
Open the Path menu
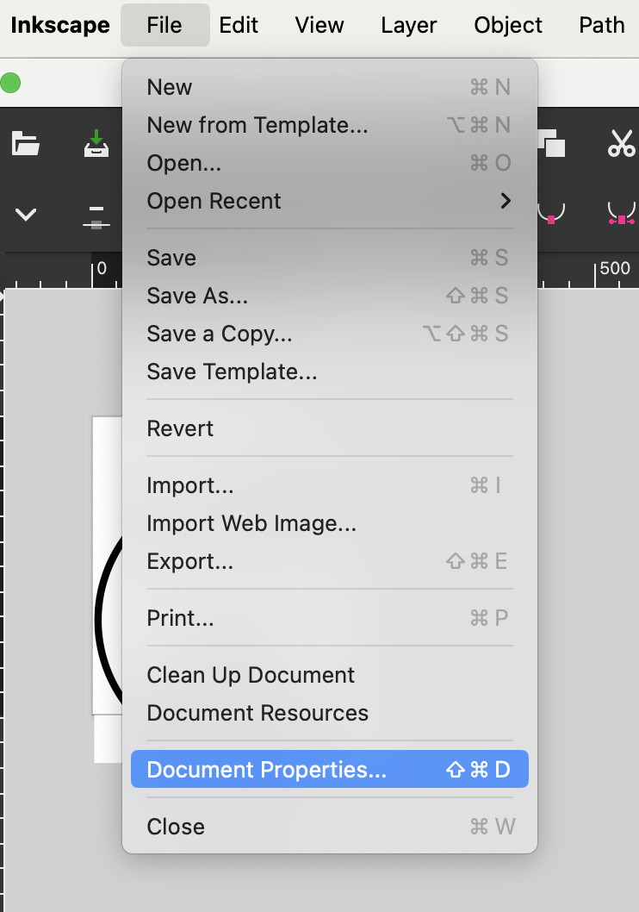602,25
